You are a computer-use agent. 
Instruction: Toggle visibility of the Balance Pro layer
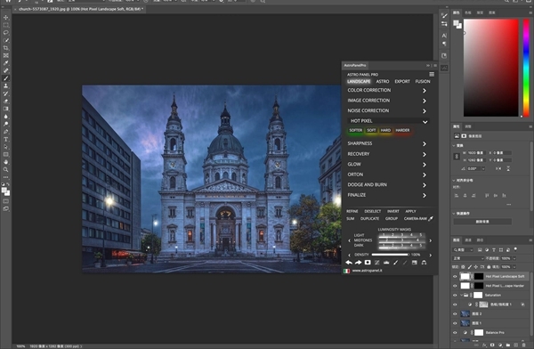(x=455, y=333)
